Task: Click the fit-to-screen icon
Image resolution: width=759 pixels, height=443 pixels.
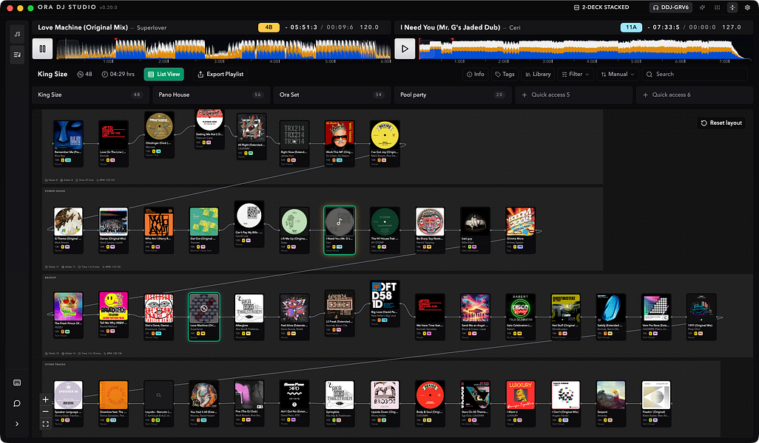Action: [x=46, y=424]
